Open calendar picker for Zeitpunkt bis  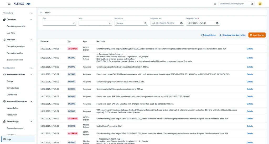pyautogui.click(x=217, y=23)
